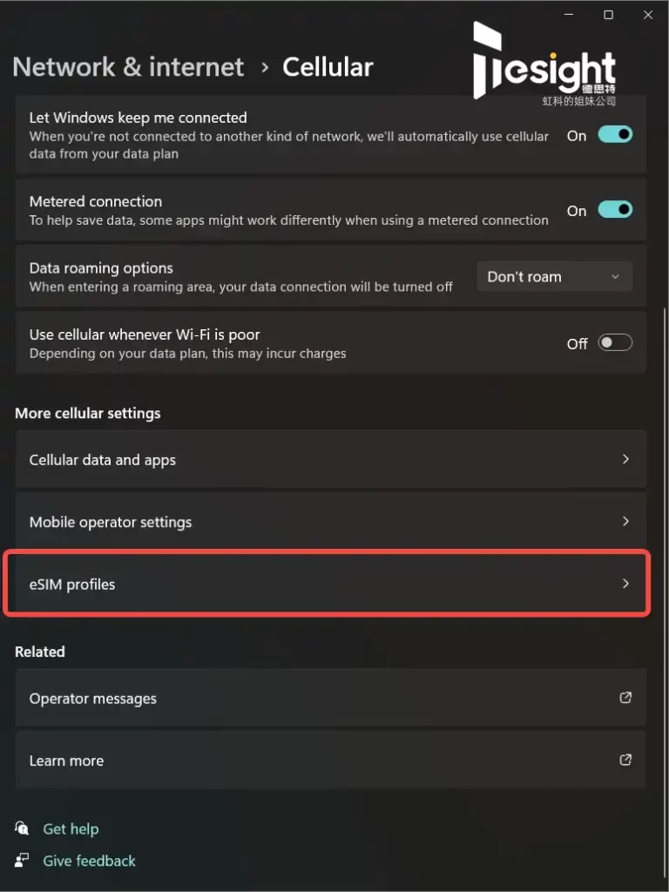Enable Use cellular whenever Wi-Fi is poor
The height and width of the screenshot is (892, 669).
click(x=615, y=343)
